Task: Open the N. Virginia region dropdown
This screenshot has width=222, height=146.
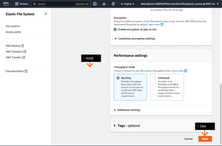Action: coord(127,4)
